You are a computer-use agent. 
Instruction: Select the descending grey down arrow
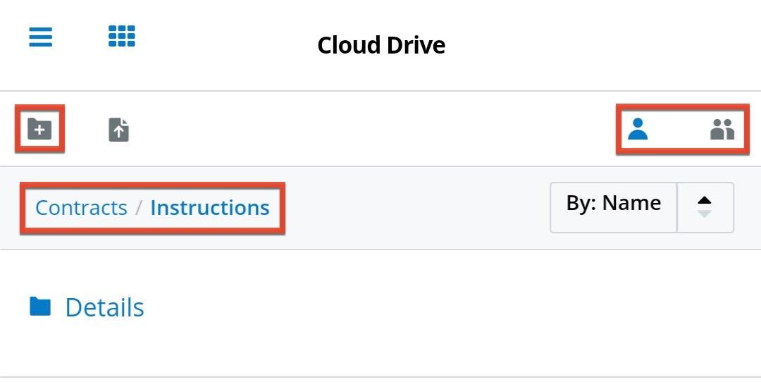point(704,214)
